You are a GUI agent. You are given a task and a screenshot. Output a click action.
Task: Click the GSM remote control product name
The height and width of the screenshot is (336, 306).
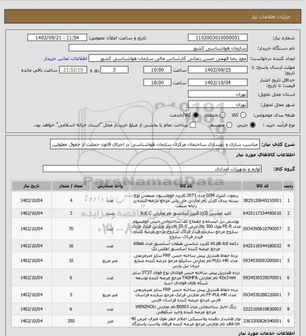pyautogui.click(x=186, y=200)
